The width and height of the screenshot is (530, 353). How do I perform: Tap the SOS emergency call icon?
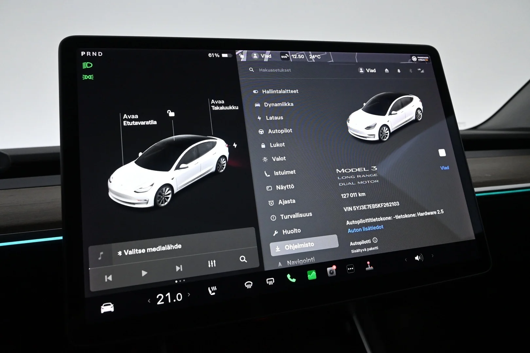pos(284,57)
